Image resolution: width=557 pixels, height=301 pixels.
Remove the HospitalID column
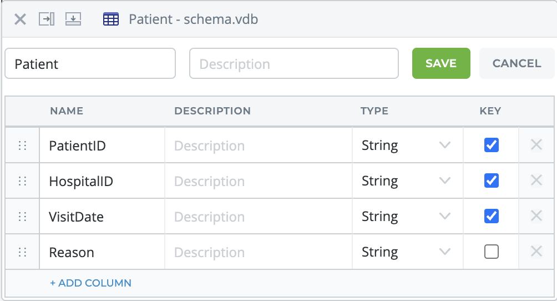[536, 180]
